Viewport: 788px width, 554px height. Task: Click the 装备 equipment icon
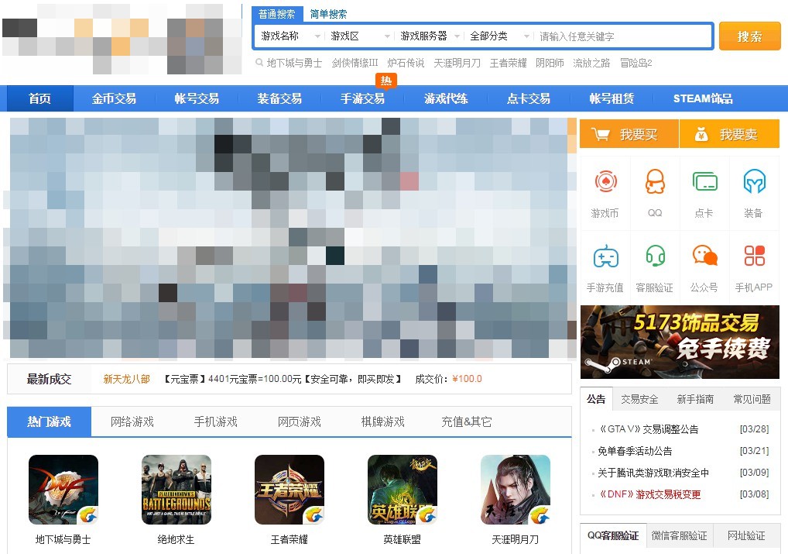[x=753, y=182]
